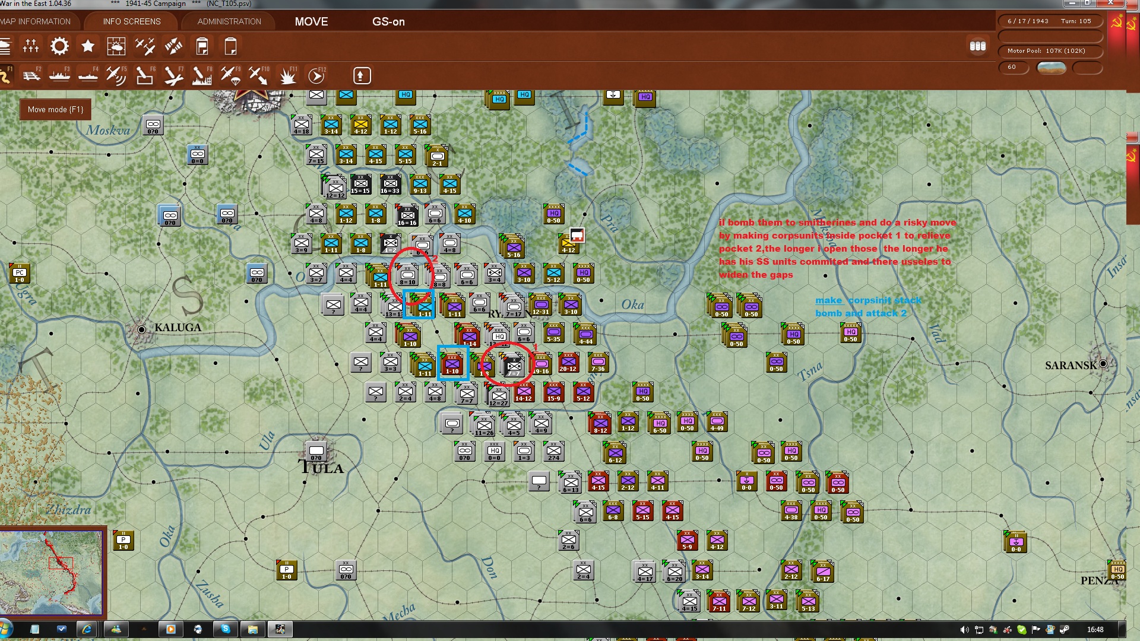Select rail move mode (F2)
Viewport: 1140px width, 641px height.
tap(31, 75)
